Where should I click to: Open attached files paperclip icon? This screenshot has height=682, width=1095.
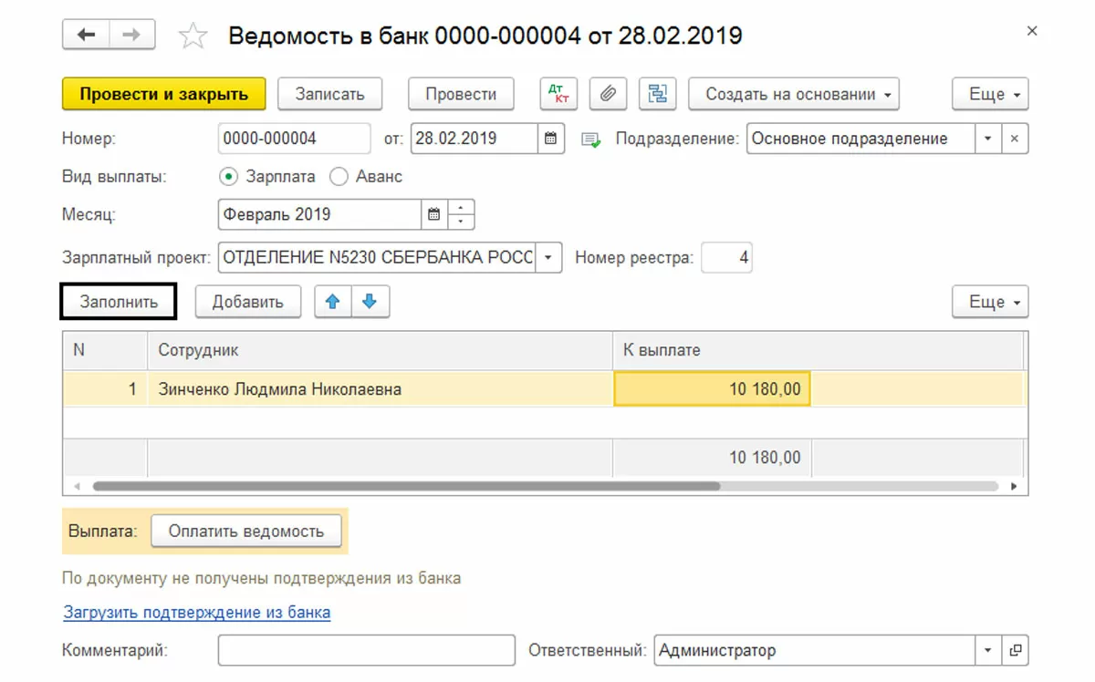(x=607, y=93)
